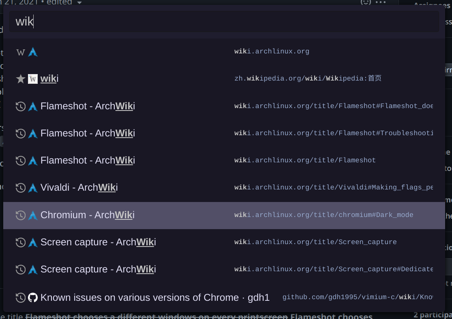Open Screen_capture#Dedicate URL
This screenshot has width=452, height=319.
334,269
